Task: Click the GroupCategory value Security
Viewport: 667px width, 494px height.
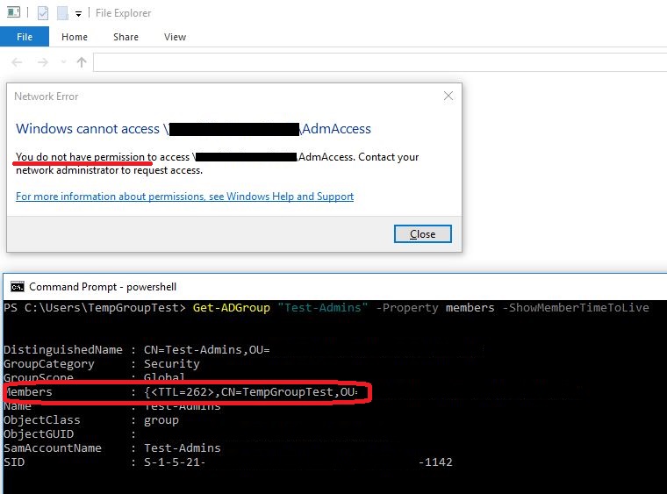Action: click(172, 364)
